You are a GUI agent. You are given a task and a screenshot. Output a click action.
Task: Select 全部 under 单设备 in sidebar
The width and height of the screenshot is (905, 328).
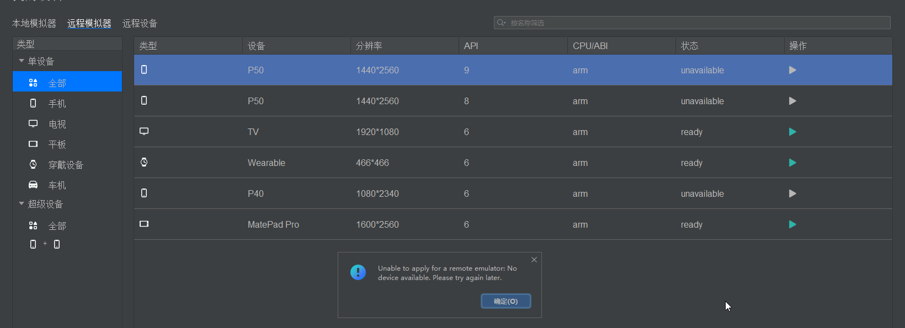67,82
